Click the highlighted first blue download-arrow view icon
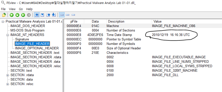The width and height of the screenshot is (222, 92). coord(37,15)
